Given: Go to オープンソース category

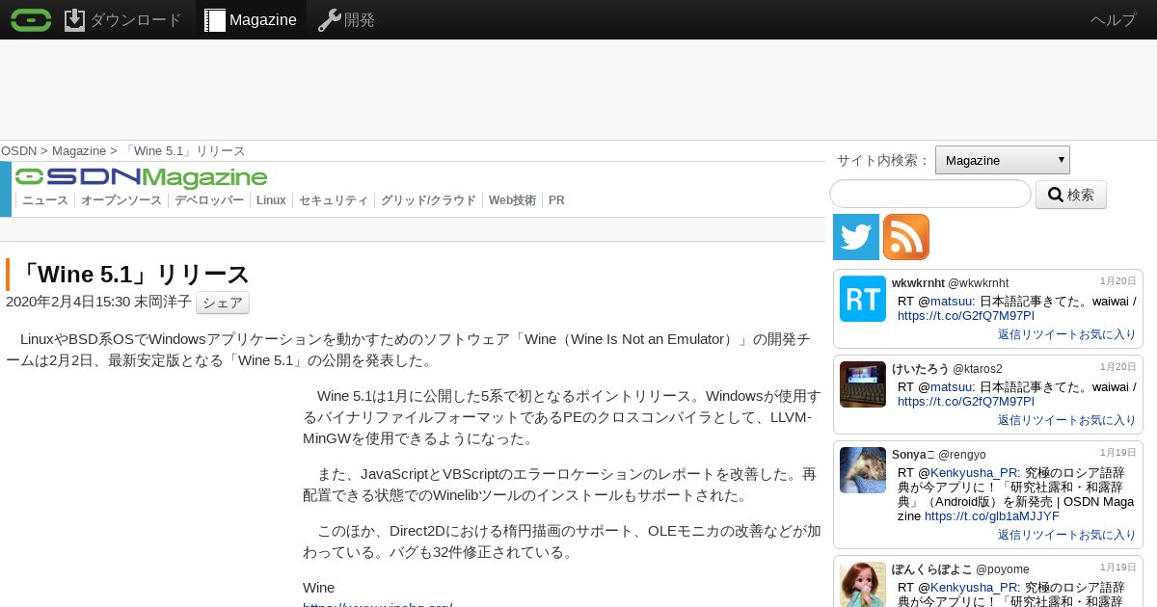Looking at the screenshot, I should [x=121, y=200].
